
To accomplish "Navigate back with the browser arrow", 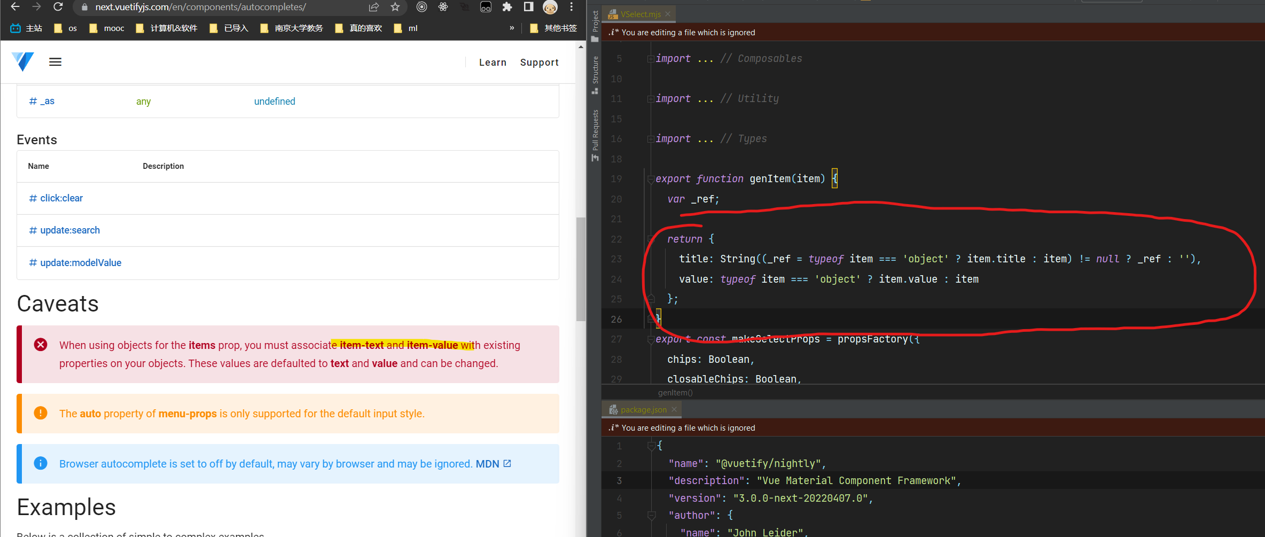I will pyautogui.click(x=14, y=7).
